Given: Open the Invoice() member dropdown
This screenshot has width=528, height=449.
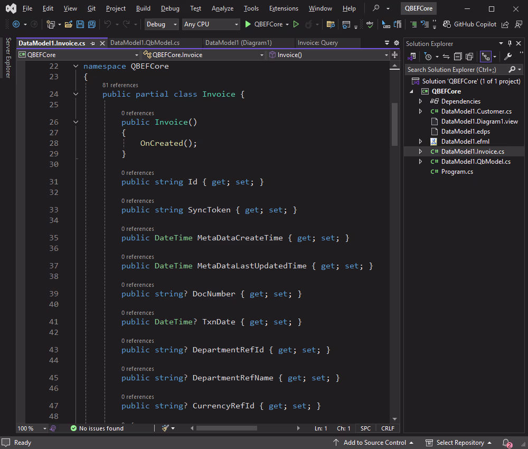Looking at the screenshot, I should [x=328, y=54].
